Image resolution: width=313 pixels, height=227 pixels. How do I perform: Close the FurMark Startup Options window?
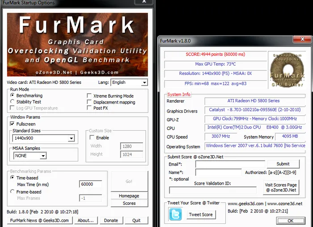pos(144,2)
